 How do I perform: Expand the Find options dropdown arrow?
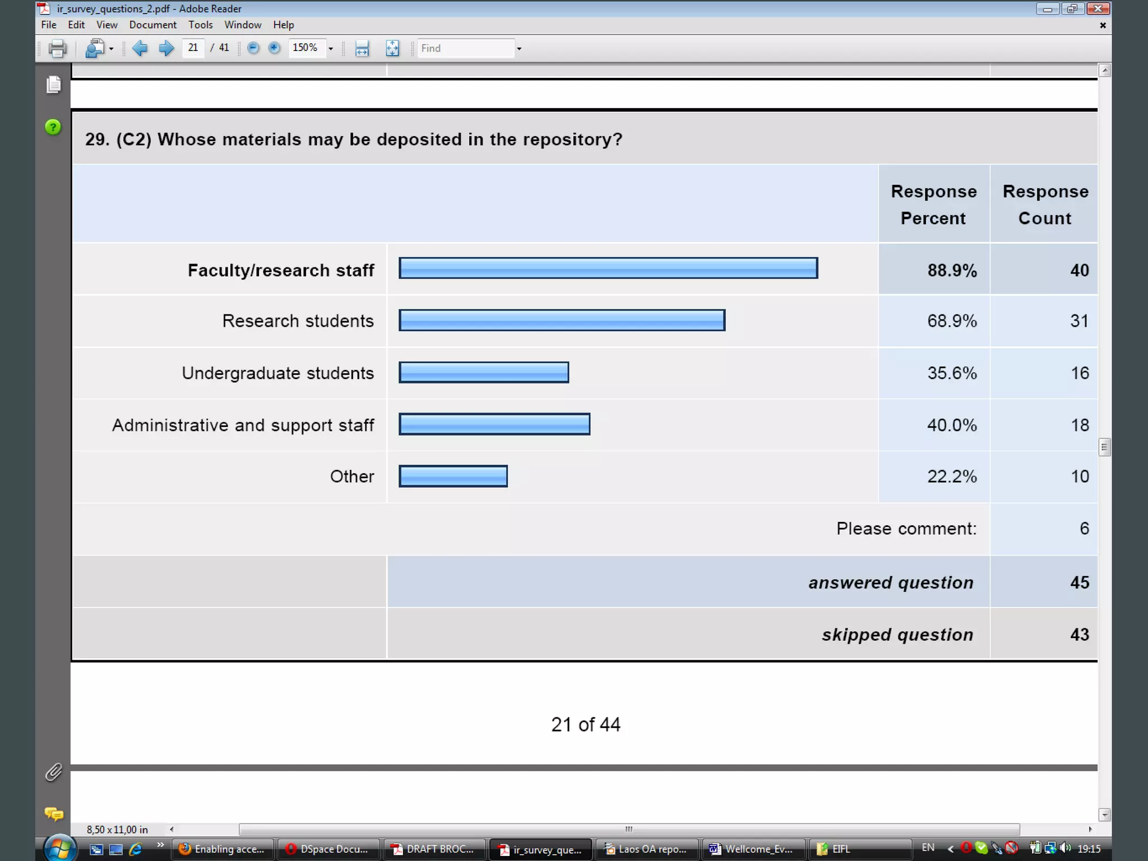pyautogui.click(x=519, y=49)
